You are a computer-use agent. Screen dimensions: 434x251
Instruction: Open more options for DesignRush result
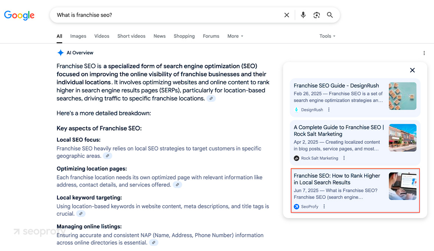pyautogui.click(x=329, y=110)
